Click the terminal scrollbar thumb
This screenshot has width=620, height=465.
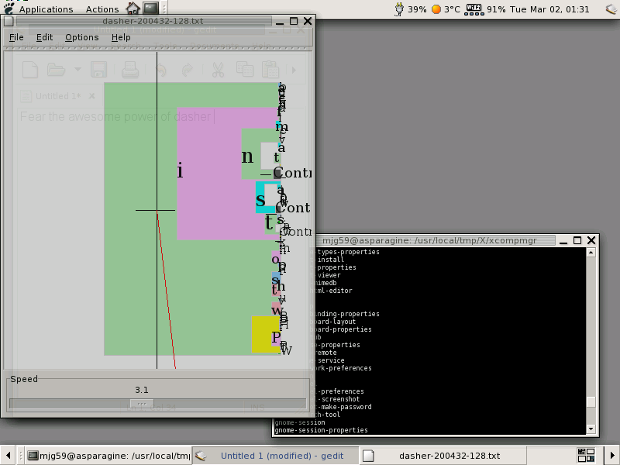click(591, 401)
